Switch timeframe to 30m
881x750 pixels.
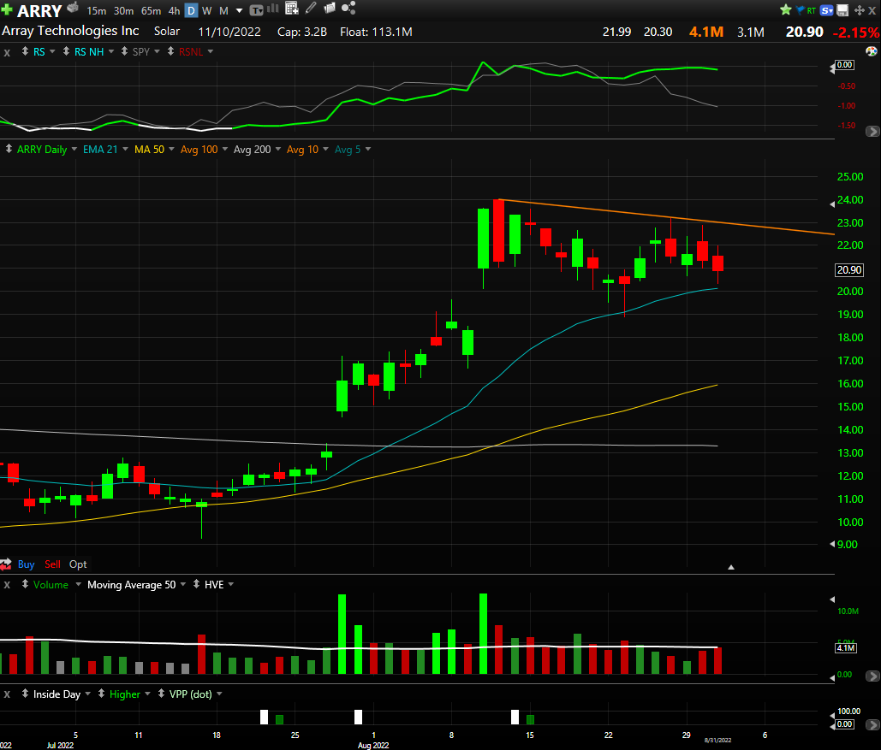123,10
